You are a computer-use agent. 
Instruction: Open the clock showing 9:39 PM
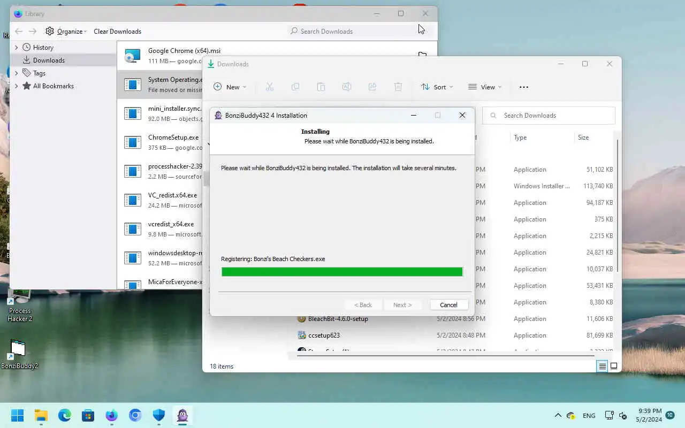click(x=649, y=415)
